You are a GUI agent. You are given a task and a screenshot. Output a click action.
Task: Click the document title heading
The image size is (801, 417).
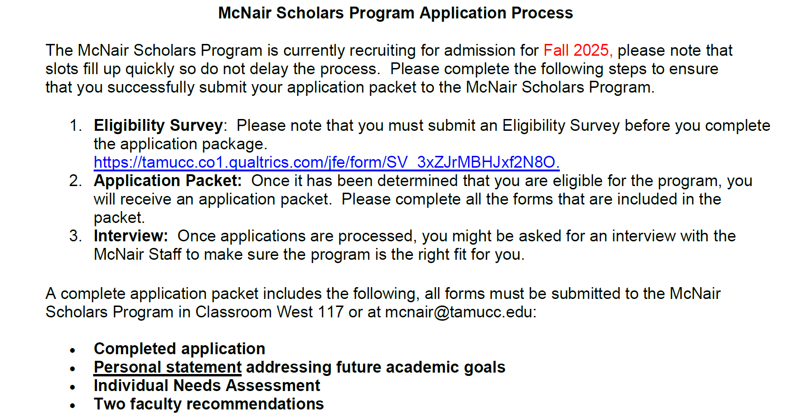(x=395, y=13)
